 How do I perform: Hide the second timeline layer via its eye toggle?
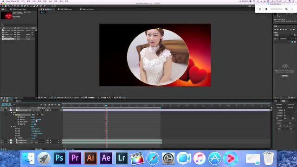click(x=1, y=140)
